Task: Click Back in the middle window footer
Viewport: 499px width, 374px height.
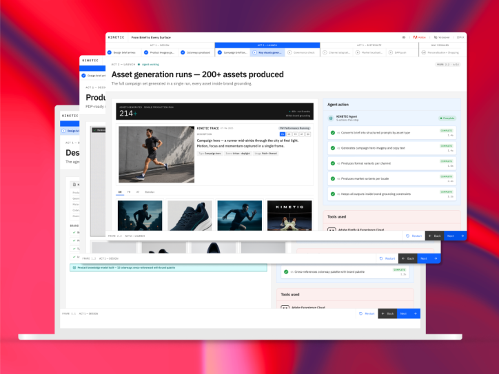Action: tap(407, 258)
